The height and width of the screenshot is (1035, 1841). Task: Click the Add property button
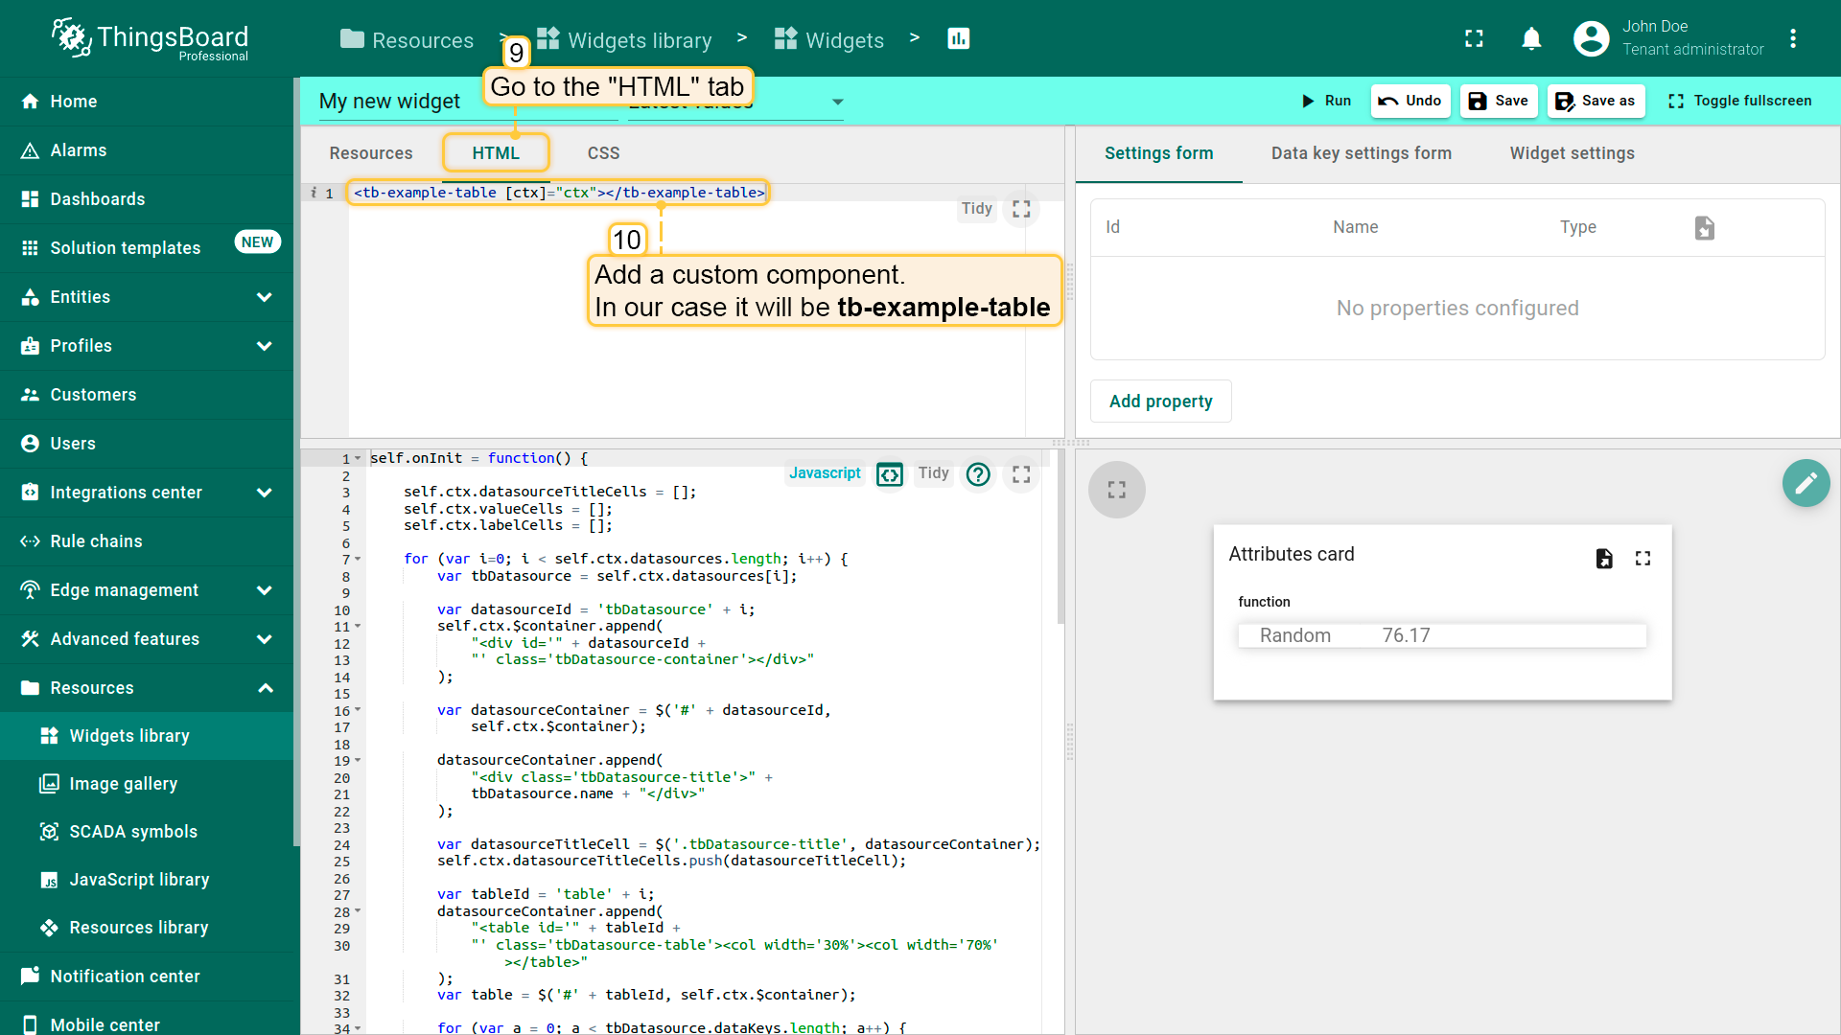point(1160,402)
